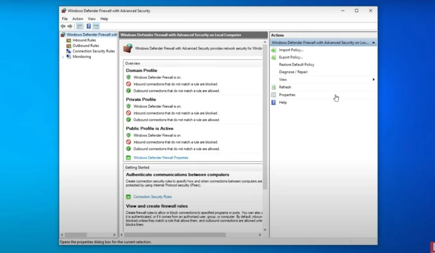The height and width of the screenshot is (253, 435).
Task: Click Public Profile is Active heading
Action: pos(150,128)
